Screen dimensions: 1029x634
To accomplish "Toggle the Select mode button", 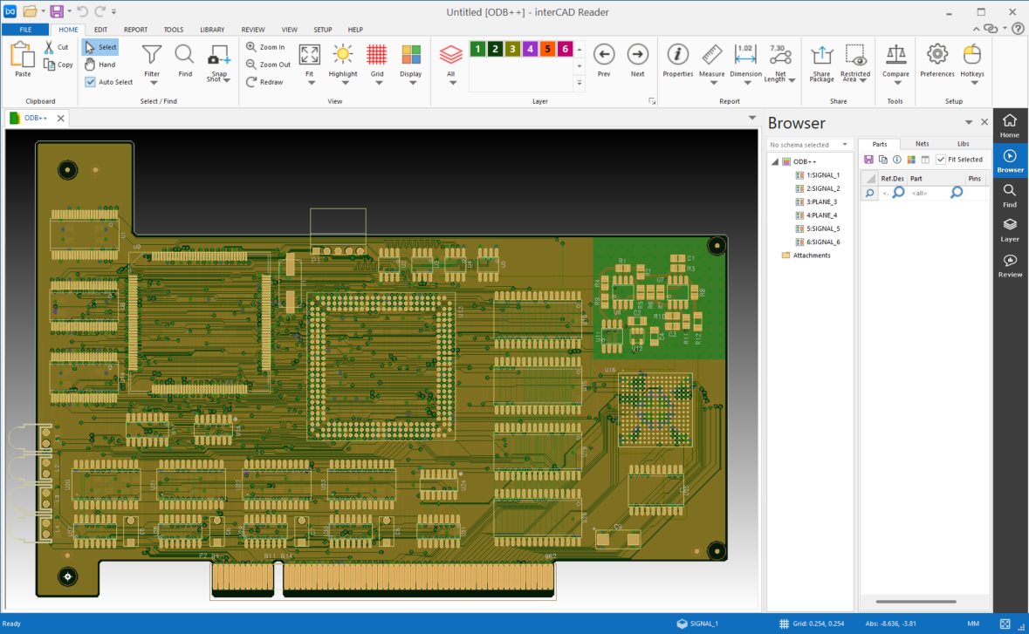I will coord(100,47).
